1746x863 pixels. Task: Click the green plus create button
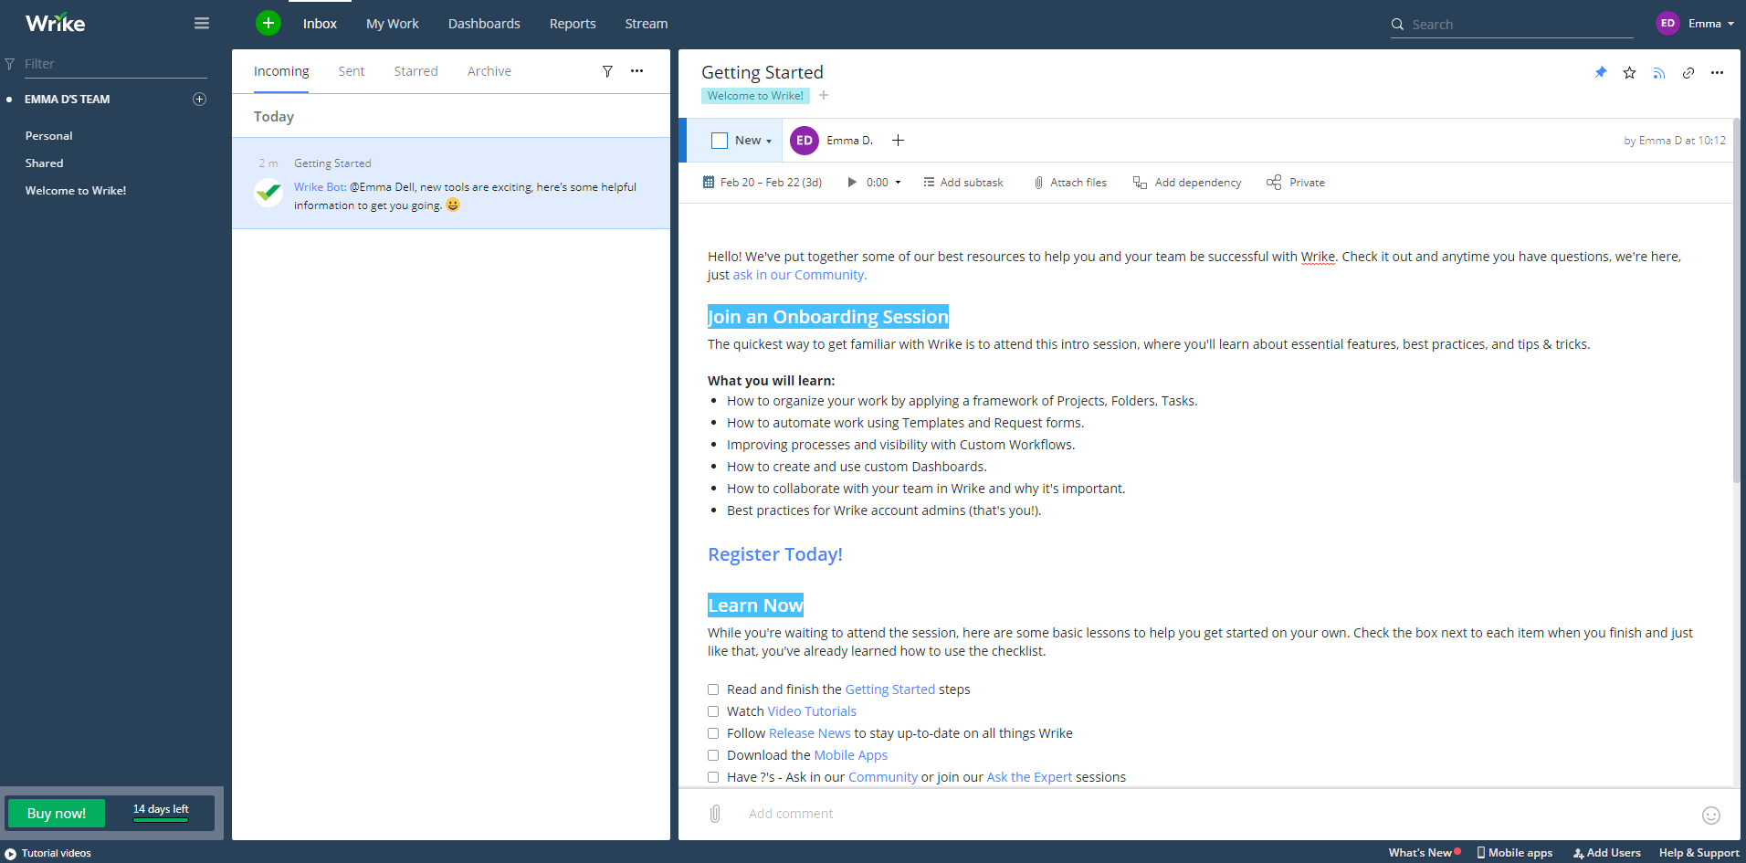[268, 23]
